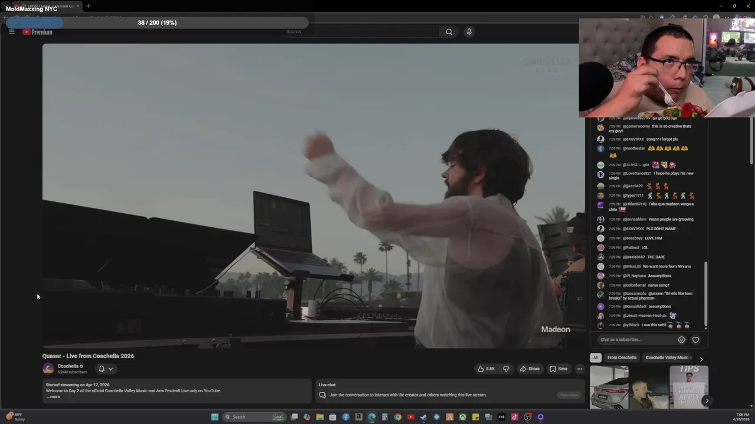Save the video to a playlist
Image resolution: width=755 pixels, height=424 pixels.
click(559, 369)
